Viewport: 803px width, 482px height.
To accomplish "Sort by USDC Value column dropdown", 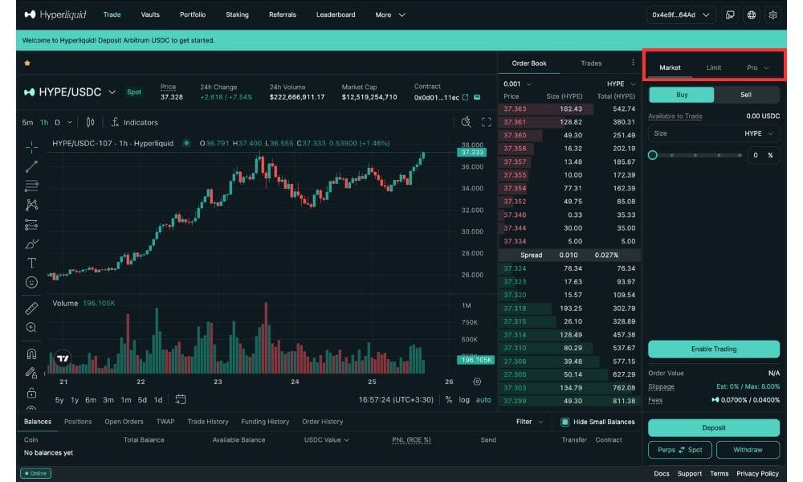I will click(327, 439).
